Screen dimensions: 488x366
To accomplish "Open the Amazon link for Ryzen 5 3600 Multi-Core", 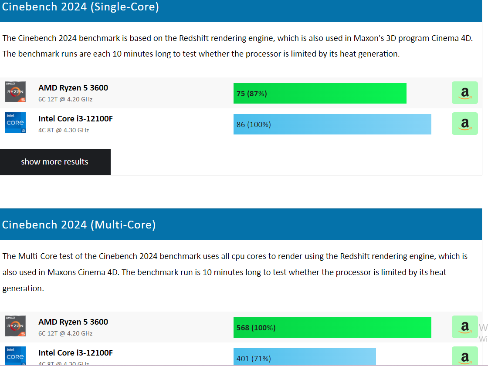I will coord(464,327).
